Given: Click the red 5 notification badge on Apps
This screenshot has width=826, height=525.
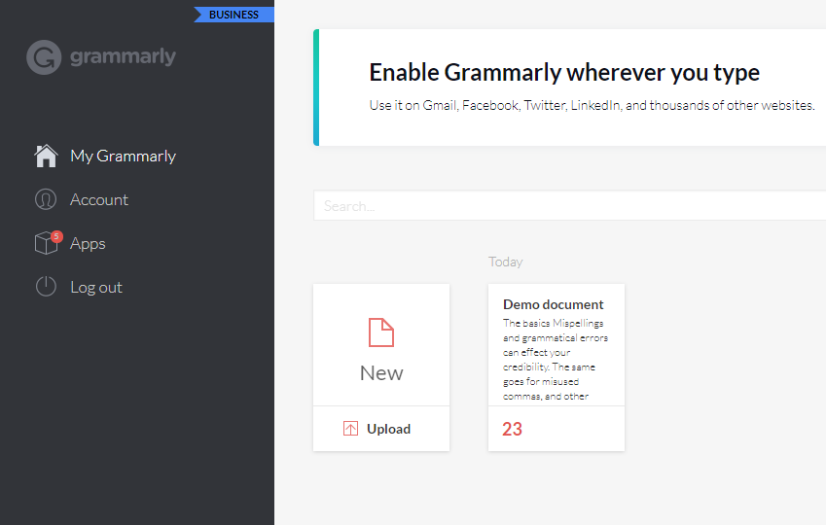Looking at the screenshot, I should 56,236.
